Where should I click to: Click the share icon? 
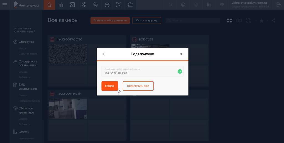(x=273, y=21)
